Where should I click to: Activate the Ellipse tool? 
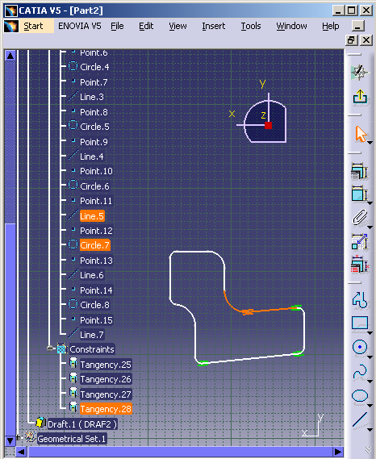[x=360, y=396]
